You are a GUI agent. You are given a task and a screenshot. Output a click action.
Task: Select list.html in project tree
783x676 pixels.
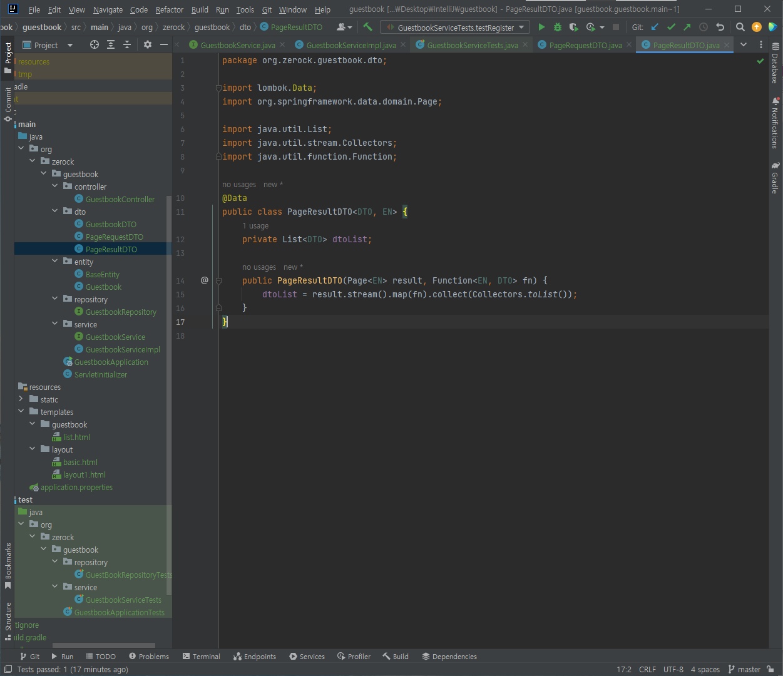coord(76,437)
